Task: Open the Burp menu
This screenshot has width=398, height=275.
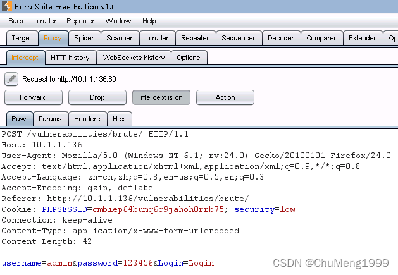Action: pyautogui.click(x=16, y=21)
